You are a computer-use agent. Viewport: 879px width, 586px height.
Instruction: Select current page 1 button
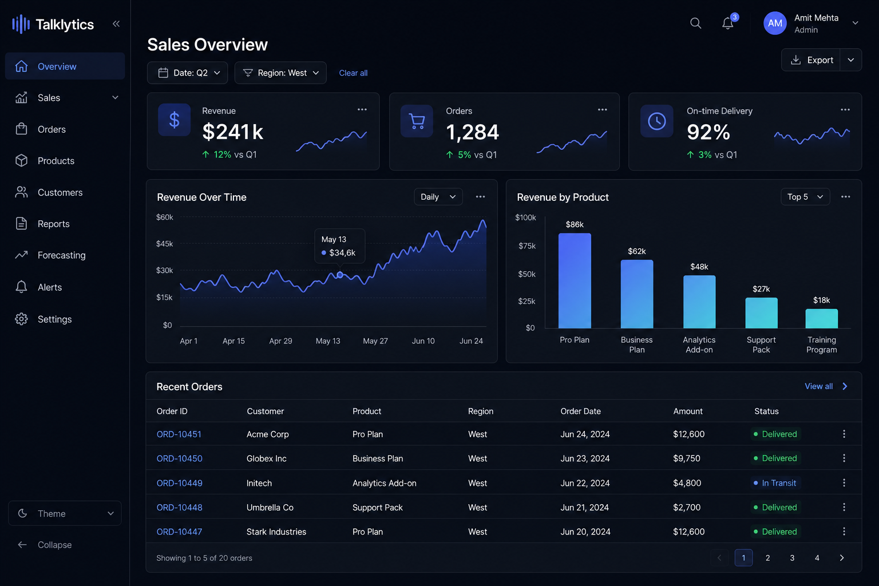[x=744, y=558]
